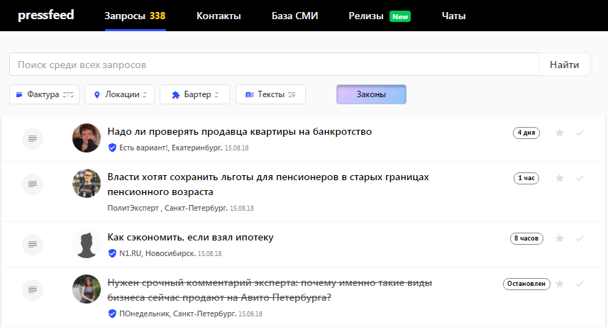The width and height of the screenshot is (608, 327).
Task: Click verified badge next to Есть вариант!
Action: 112,148
